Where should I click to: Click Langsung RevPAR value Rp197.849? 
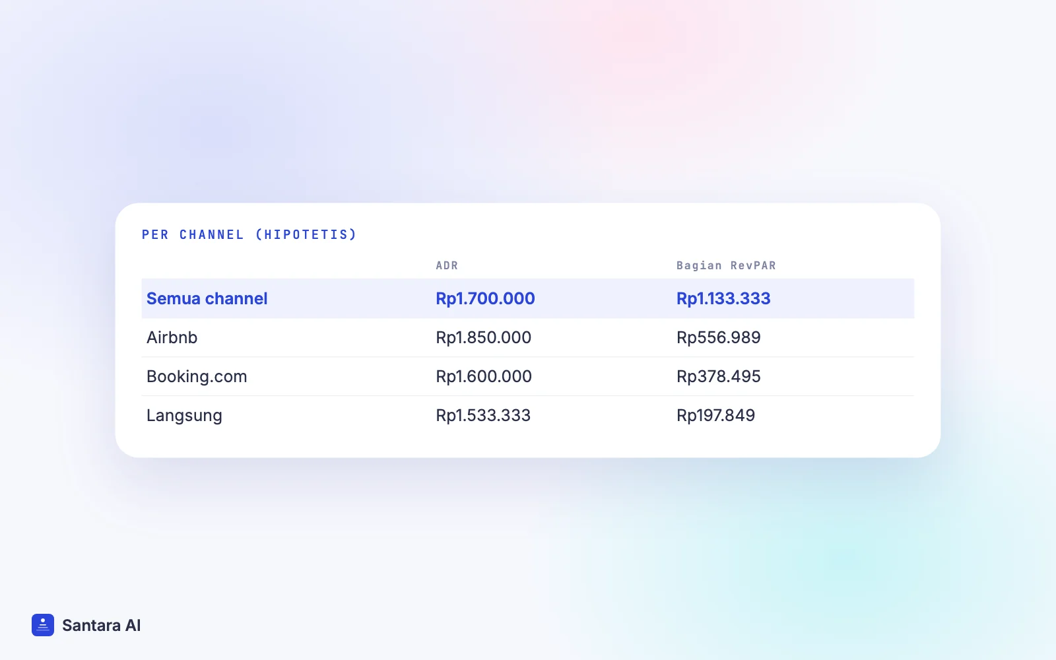[716, 415]
